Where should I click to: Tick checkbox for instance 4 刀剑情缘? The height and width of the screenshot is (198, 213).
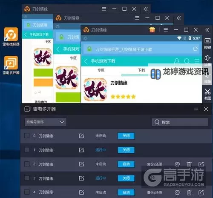tap(27, 192)
